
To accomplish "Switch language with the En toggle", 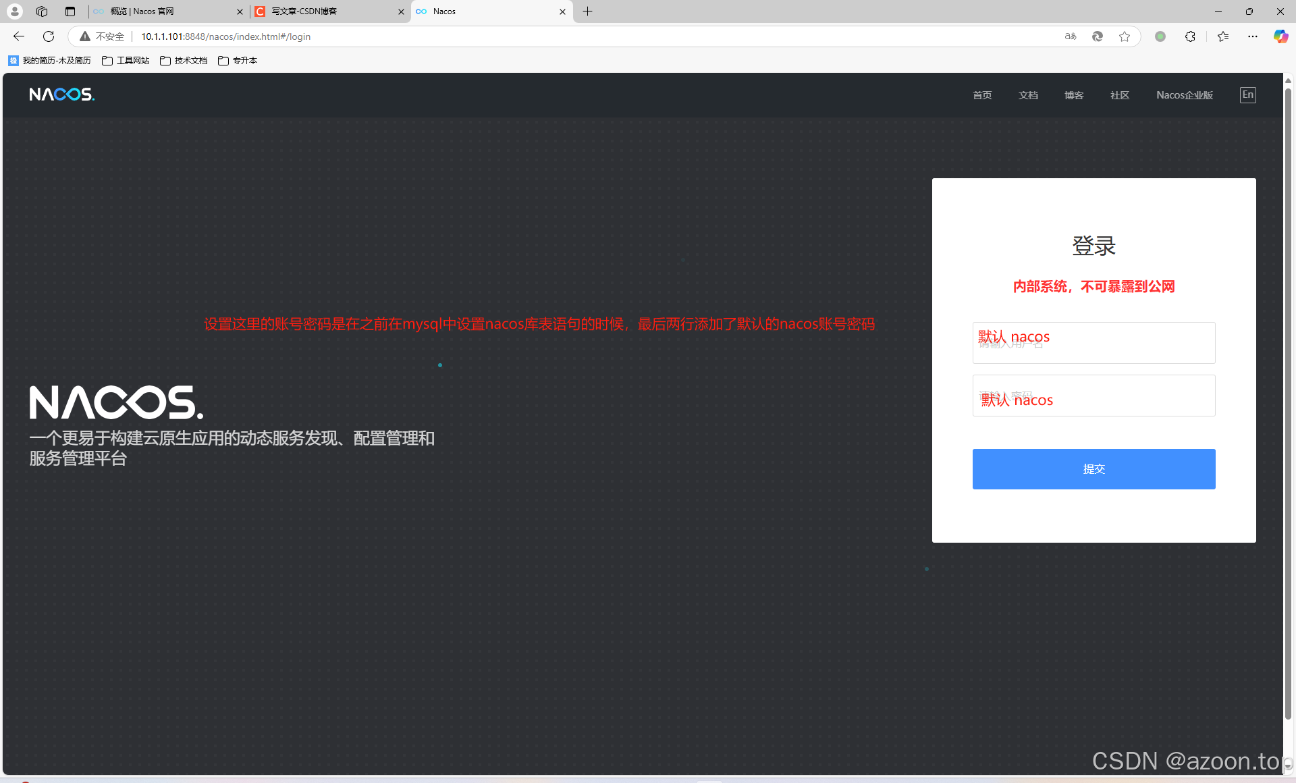I will [x=1247, y=95].
